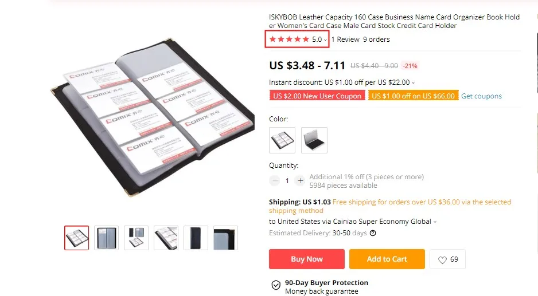Viewport: 538px width, 296px height.
Task: Click the quantity number field
Action: (287, 180)
